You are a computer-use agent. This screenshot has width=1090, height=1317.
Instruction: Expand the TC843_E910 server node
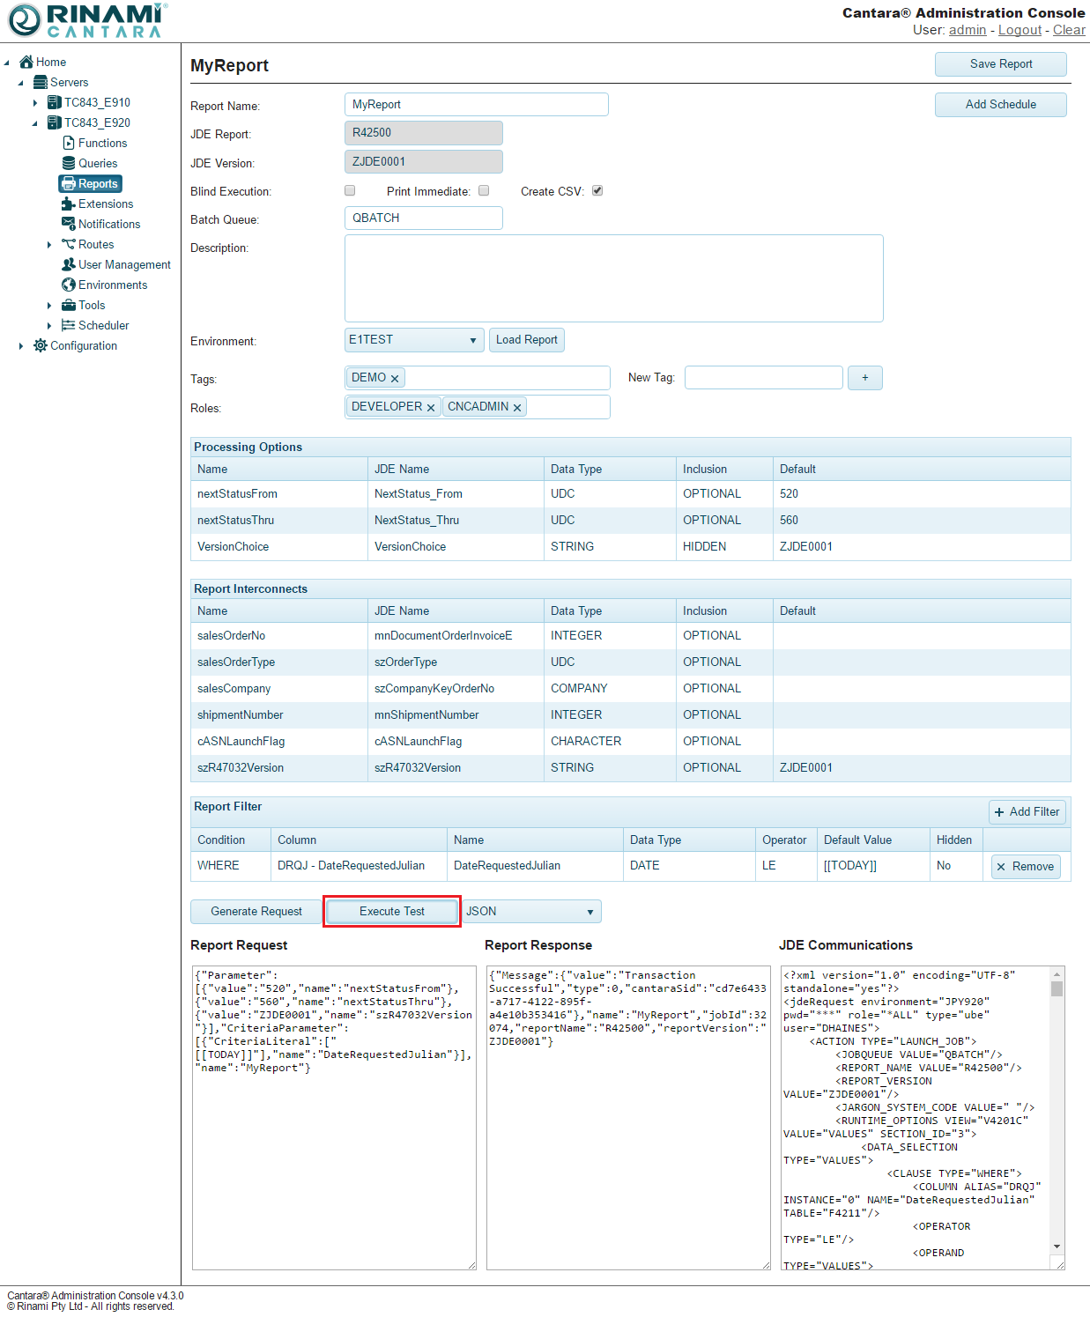(x=35, y=103)
